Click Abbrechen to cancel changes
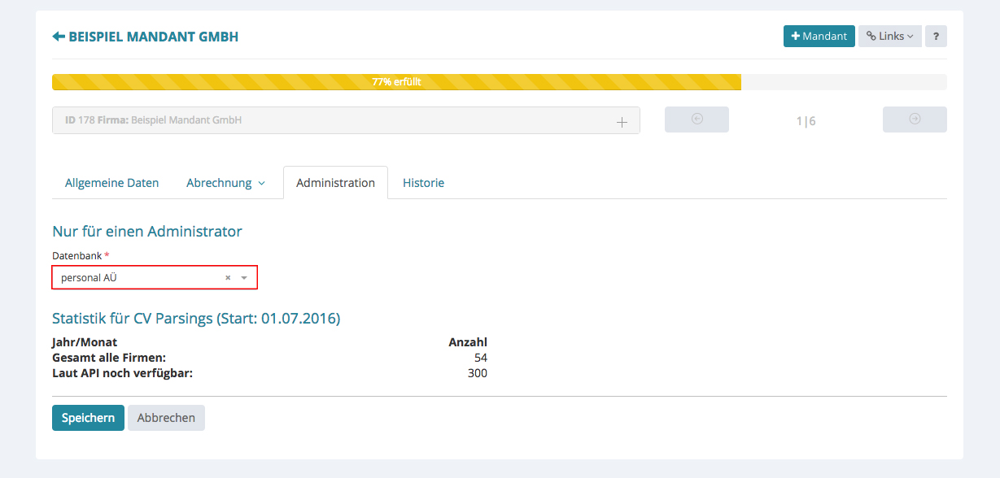Viewport: 1000px width, 478px height. click(166, 418)
